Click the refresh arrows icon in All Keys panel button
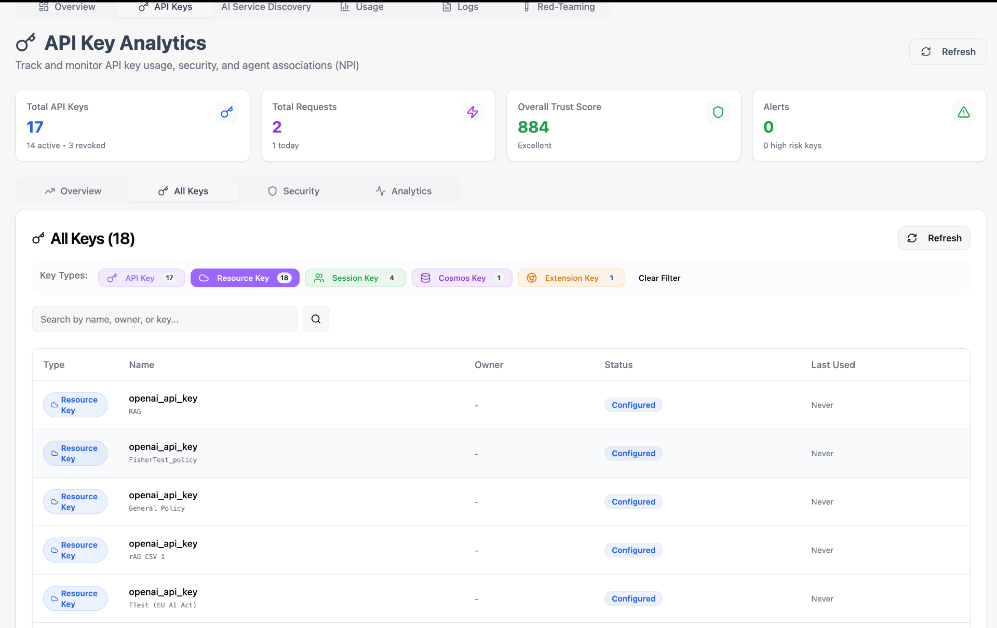997x628 pixels. [x=912, y=238]
